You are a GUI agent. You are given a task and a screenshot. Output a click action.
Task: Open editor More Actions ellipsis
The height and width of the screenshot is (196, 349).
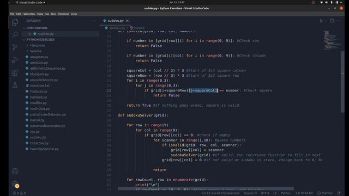339,21
